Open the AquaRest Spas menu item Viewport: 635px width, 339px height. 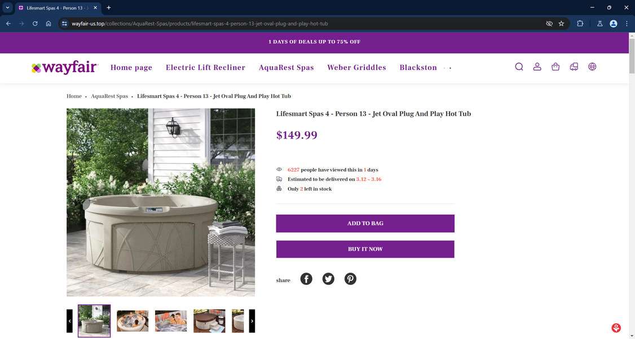pos(286,68)
